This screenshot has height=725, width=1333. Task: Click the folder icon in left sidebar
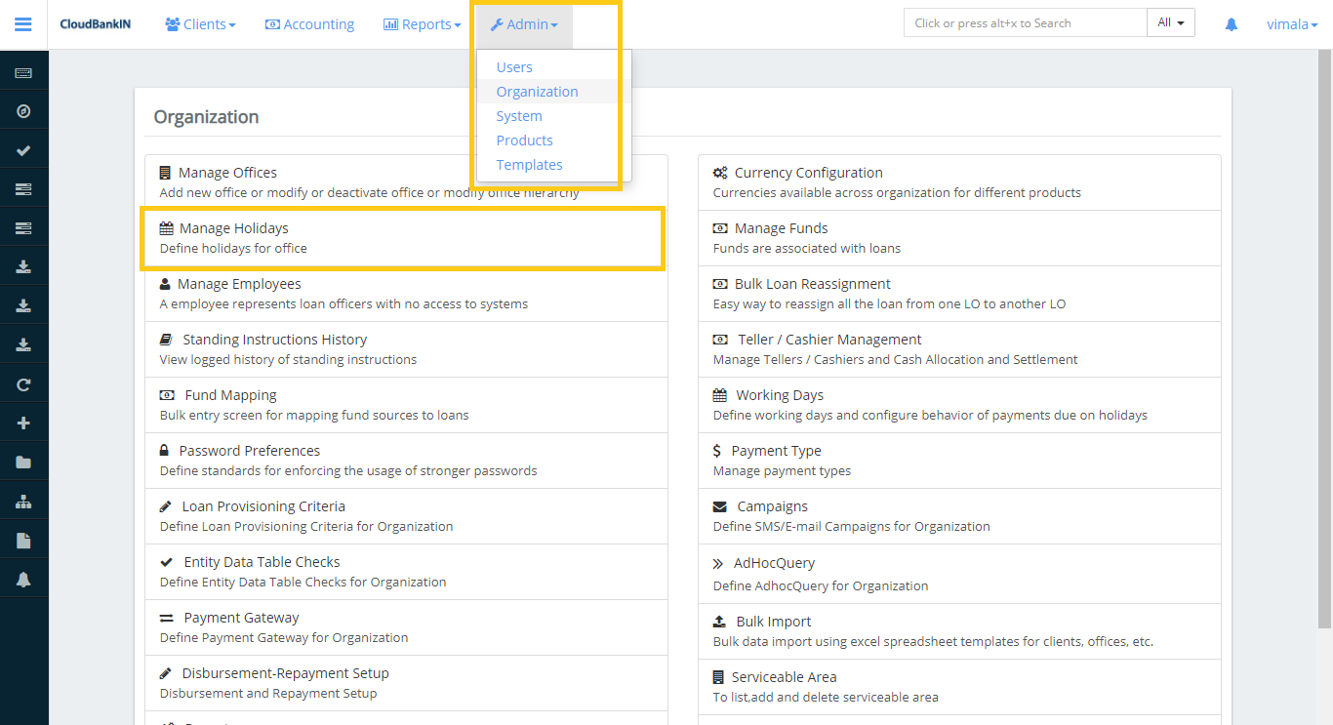(x=23, y=463)
